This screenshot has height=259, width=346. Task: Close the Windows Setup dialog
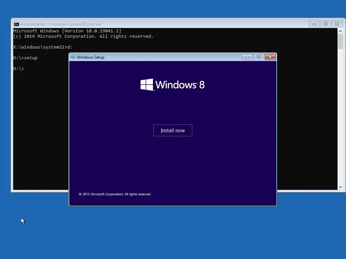pos(270,57)
